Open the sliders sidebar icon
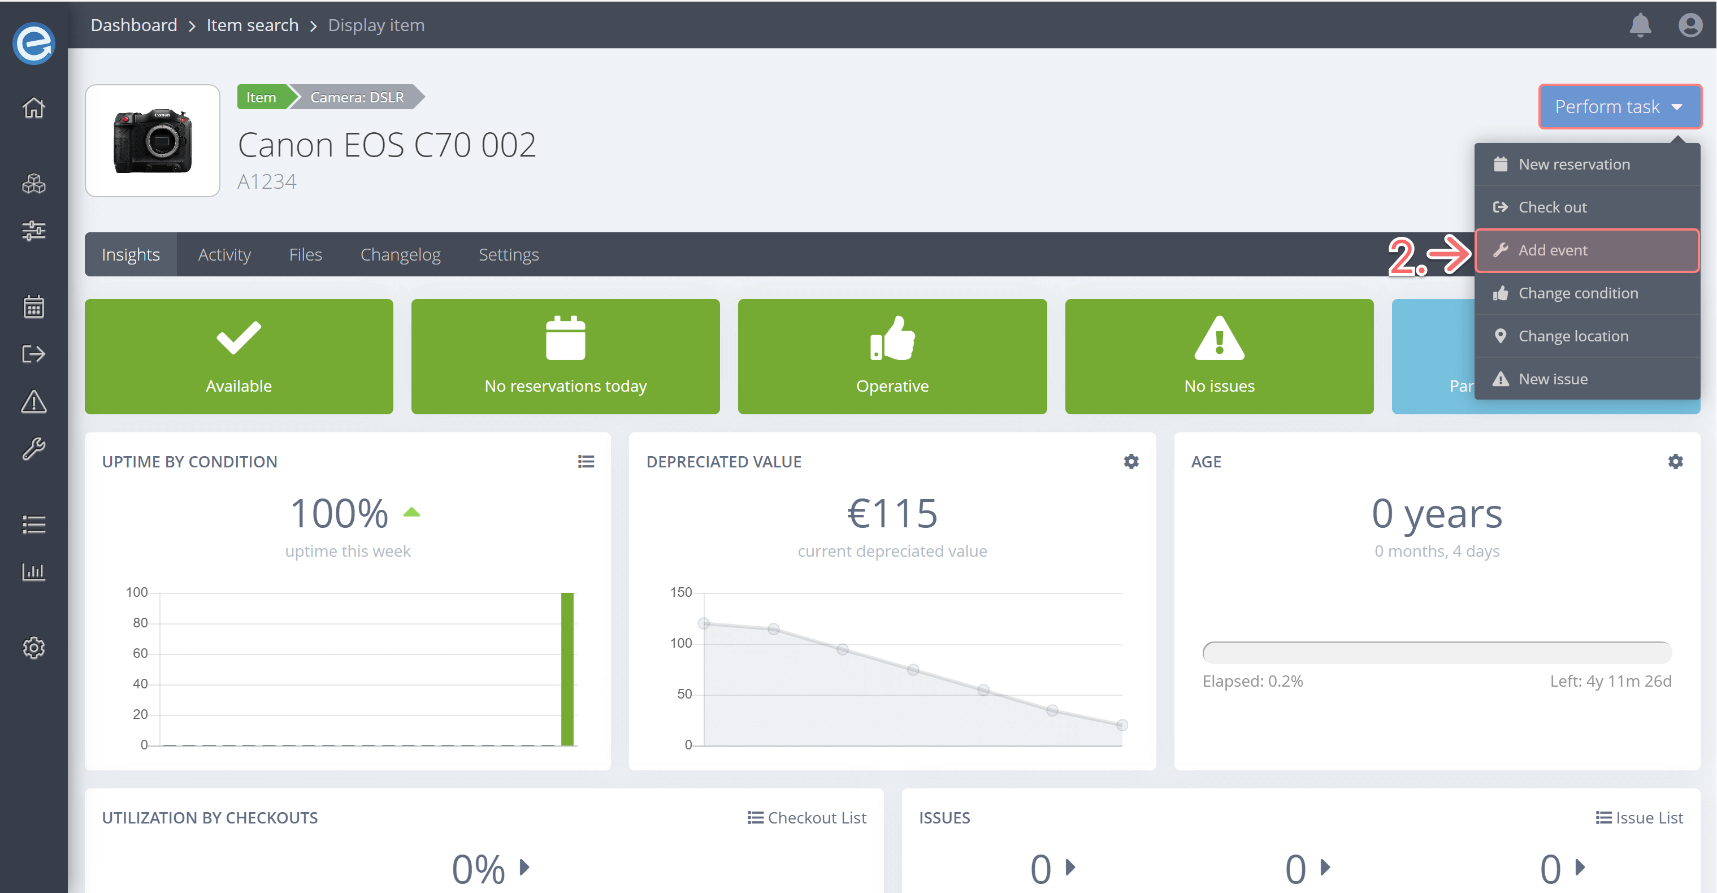The width and height of the screenshot is (1717, 893). tap(33, 231)
